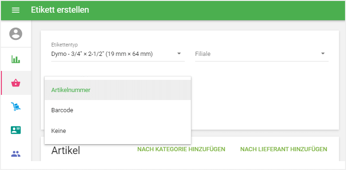The width and height of the screenshot is (346, 170).
Task: Open the blue hand truck delivery section
Action: point(16,107)
